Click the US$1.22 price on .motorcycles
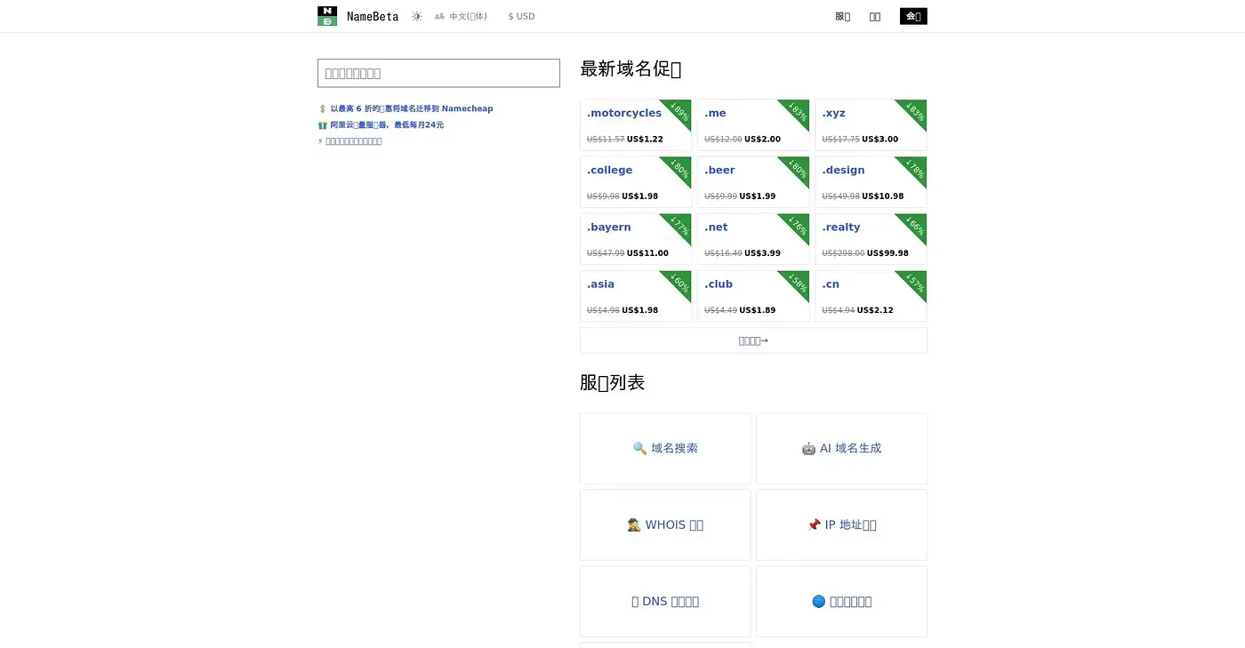 point(645,140)
